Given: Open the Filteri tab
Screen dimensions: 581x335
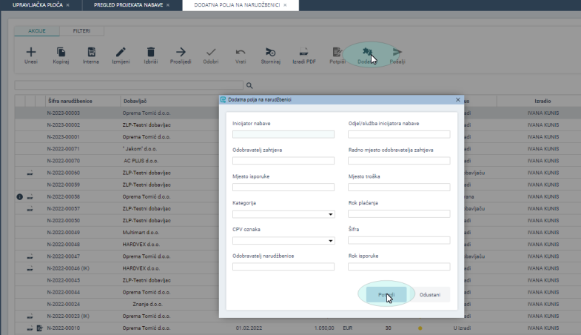Looking at the screenshot, I should click(x=81, y=32).
